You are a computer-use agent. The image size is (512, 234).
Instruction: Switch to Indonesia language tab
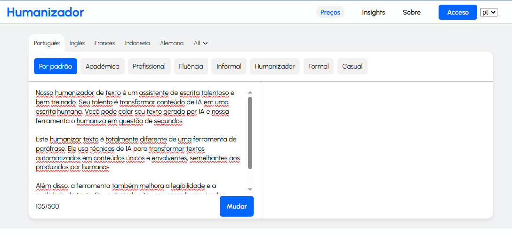pos(137,43)
